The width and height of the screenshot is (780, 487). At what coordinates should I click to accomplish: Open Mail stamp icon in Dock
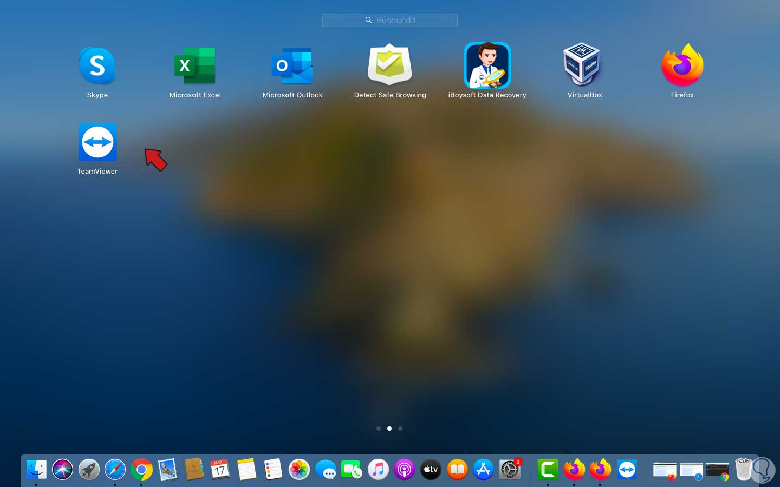point(167,469)
